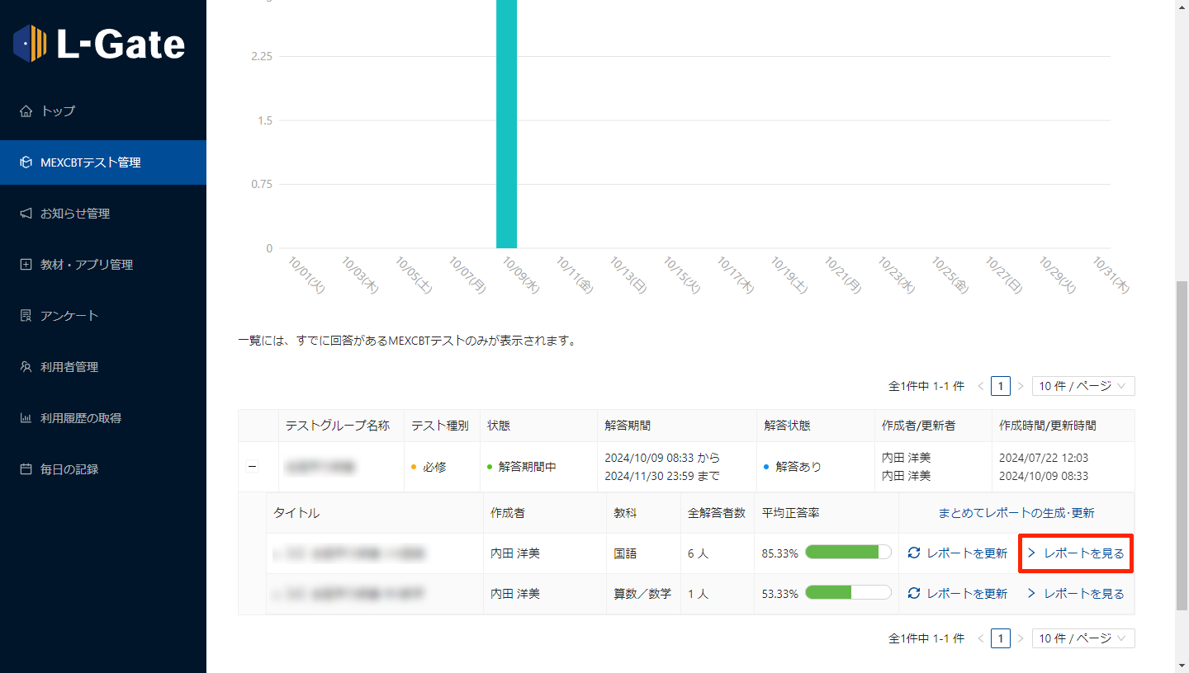The height and width of the screenshot is (673, 1189).
Task: Click the 85.33% correct rate progress bar
Action: (x=848, y=553)
